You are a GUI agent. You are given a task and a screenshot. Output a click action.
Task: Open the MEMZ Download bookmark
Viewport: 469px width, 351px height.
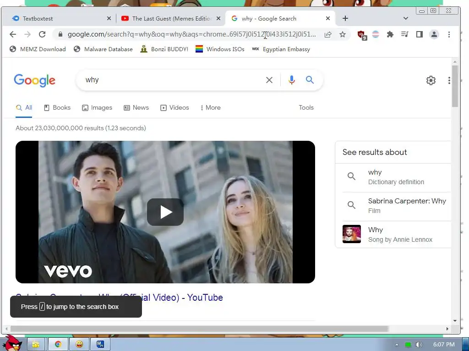point(38,49)
